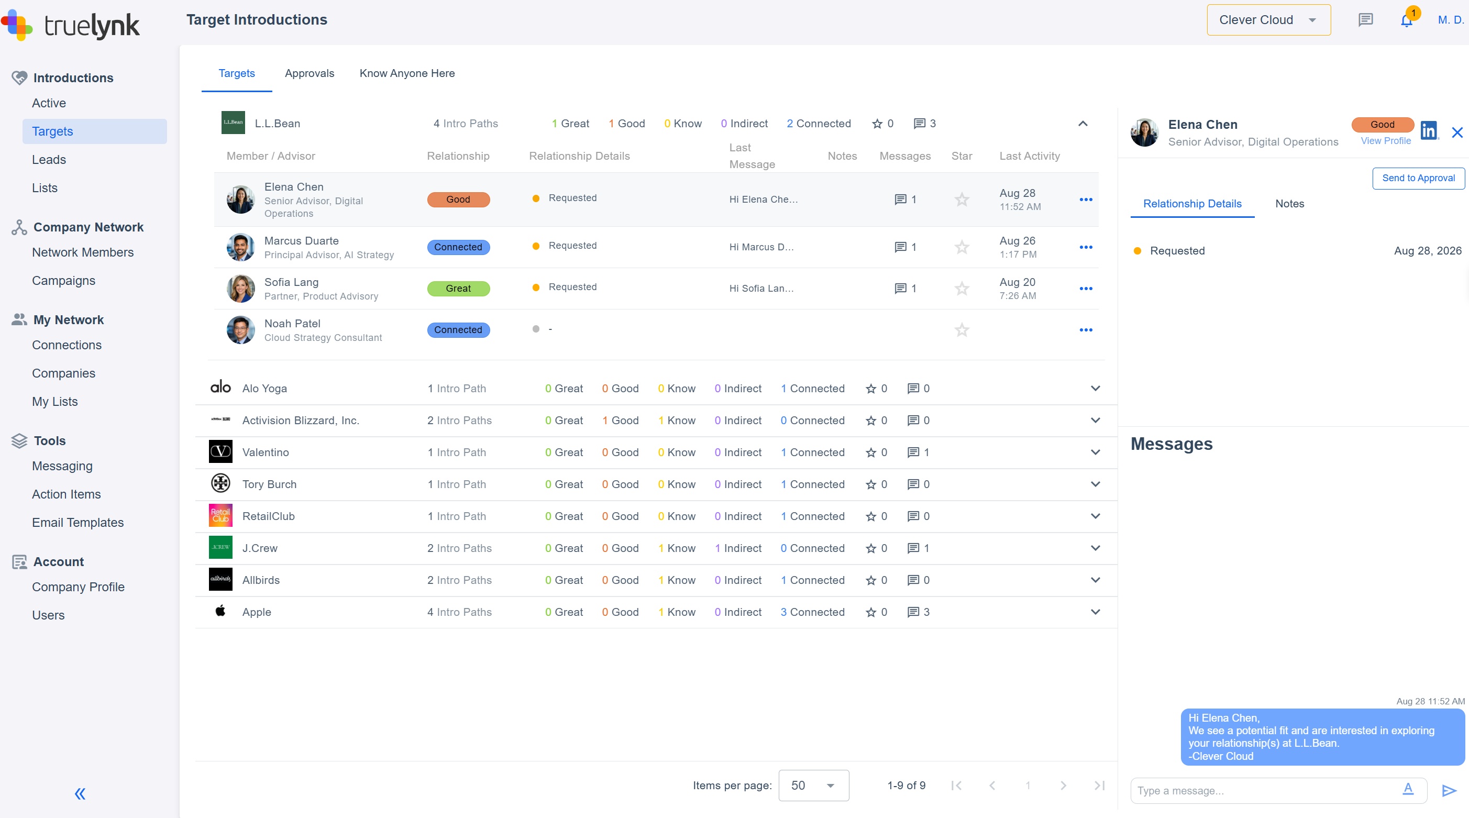
Task: Open the Clever Cloud company dropdown
Action: (1268, 20)
